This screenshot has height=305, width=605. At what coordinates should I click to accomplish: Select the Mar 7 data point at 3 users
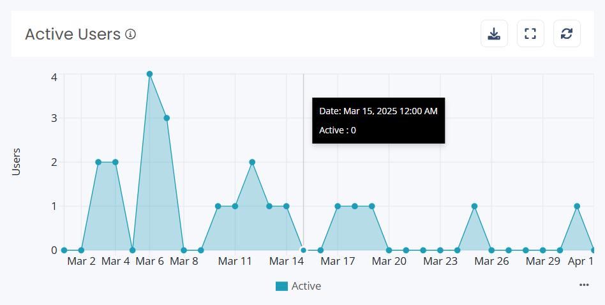click(167, 118)
